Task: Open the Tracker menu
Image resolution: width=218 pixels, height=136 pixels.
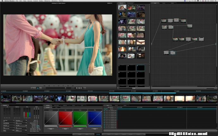Action: 61,1
